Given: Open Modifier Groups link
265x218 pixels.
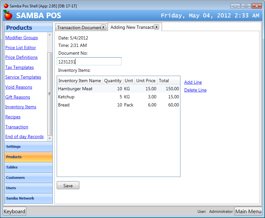Looking at the screenshot, I should click(21, 38).
